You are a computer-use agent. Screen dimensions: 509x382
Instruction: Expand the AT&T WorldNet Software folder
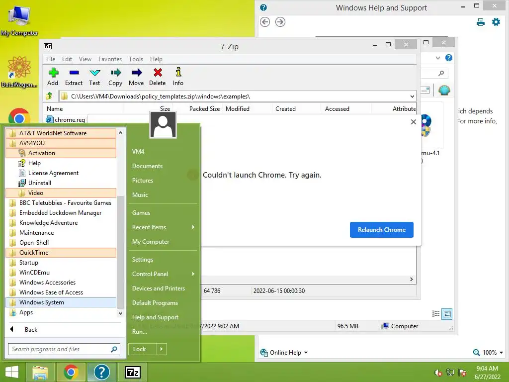click(x=61, y=133)
